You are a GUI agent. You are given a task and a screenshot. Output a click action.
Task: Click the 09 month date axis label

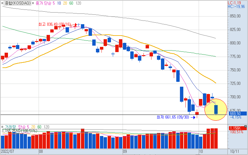[x=125, y=152]
